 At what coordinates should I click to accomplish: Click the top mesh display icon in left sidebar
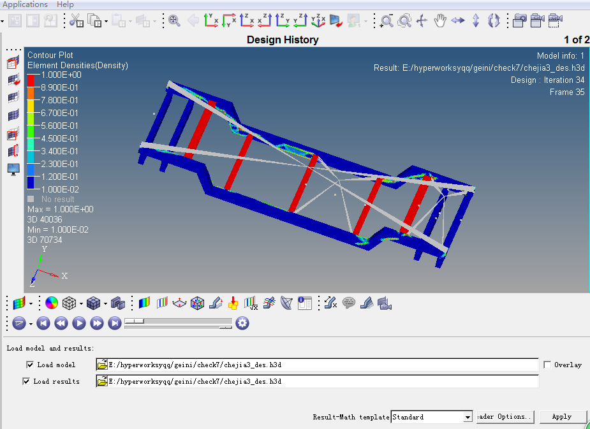pyautogui.click(x=13, y=62)
